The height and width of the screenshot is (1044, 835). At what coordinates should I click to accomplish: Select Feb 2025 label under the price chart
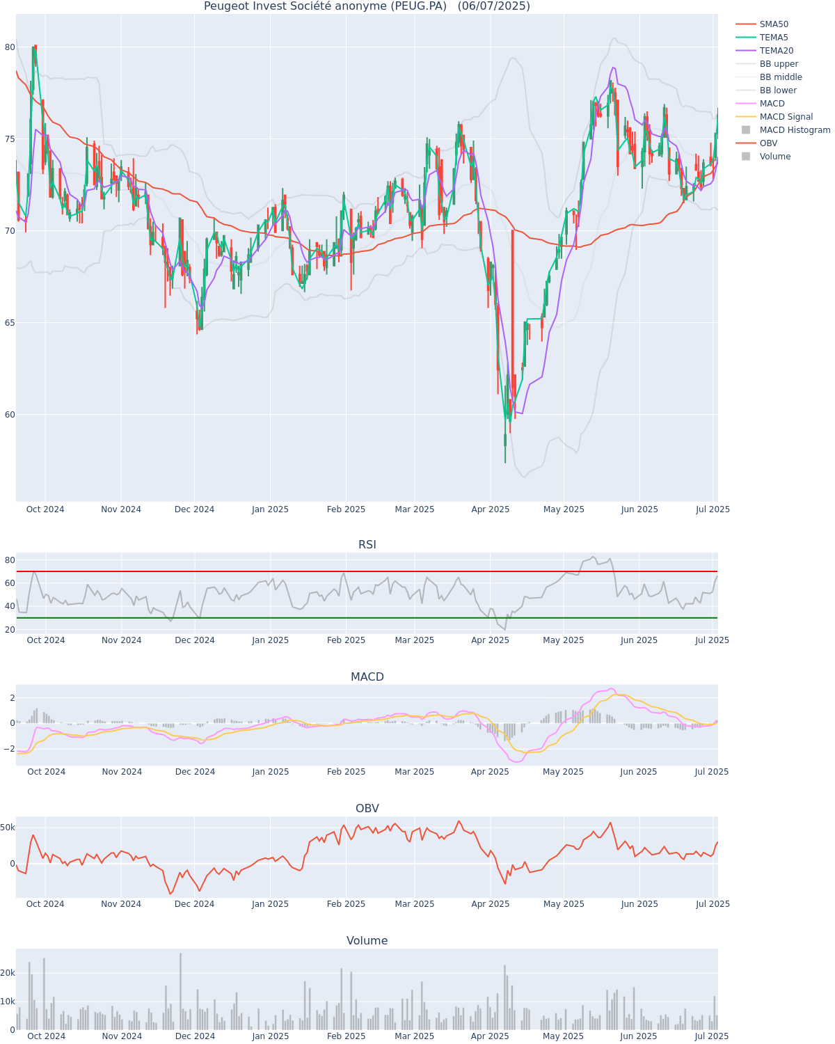346,509
